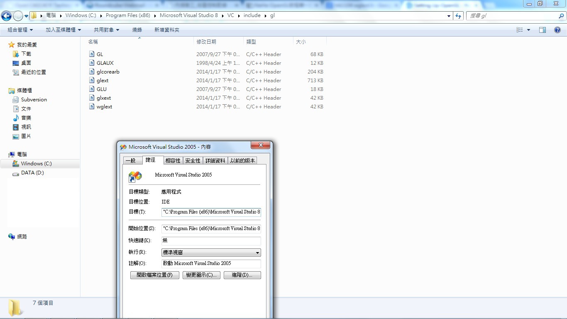
Task: Click the 開始位置(S) start-in field
Action: (x=211, y=228)
